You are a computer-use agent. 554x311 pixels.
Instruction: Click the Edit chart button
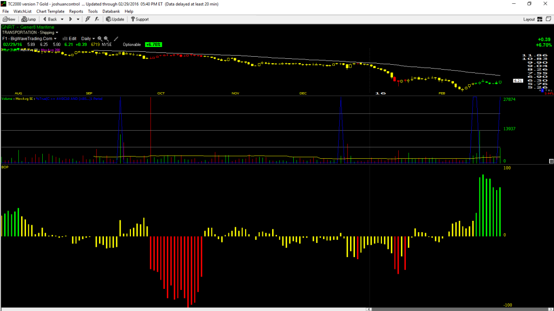pos(70,39)
